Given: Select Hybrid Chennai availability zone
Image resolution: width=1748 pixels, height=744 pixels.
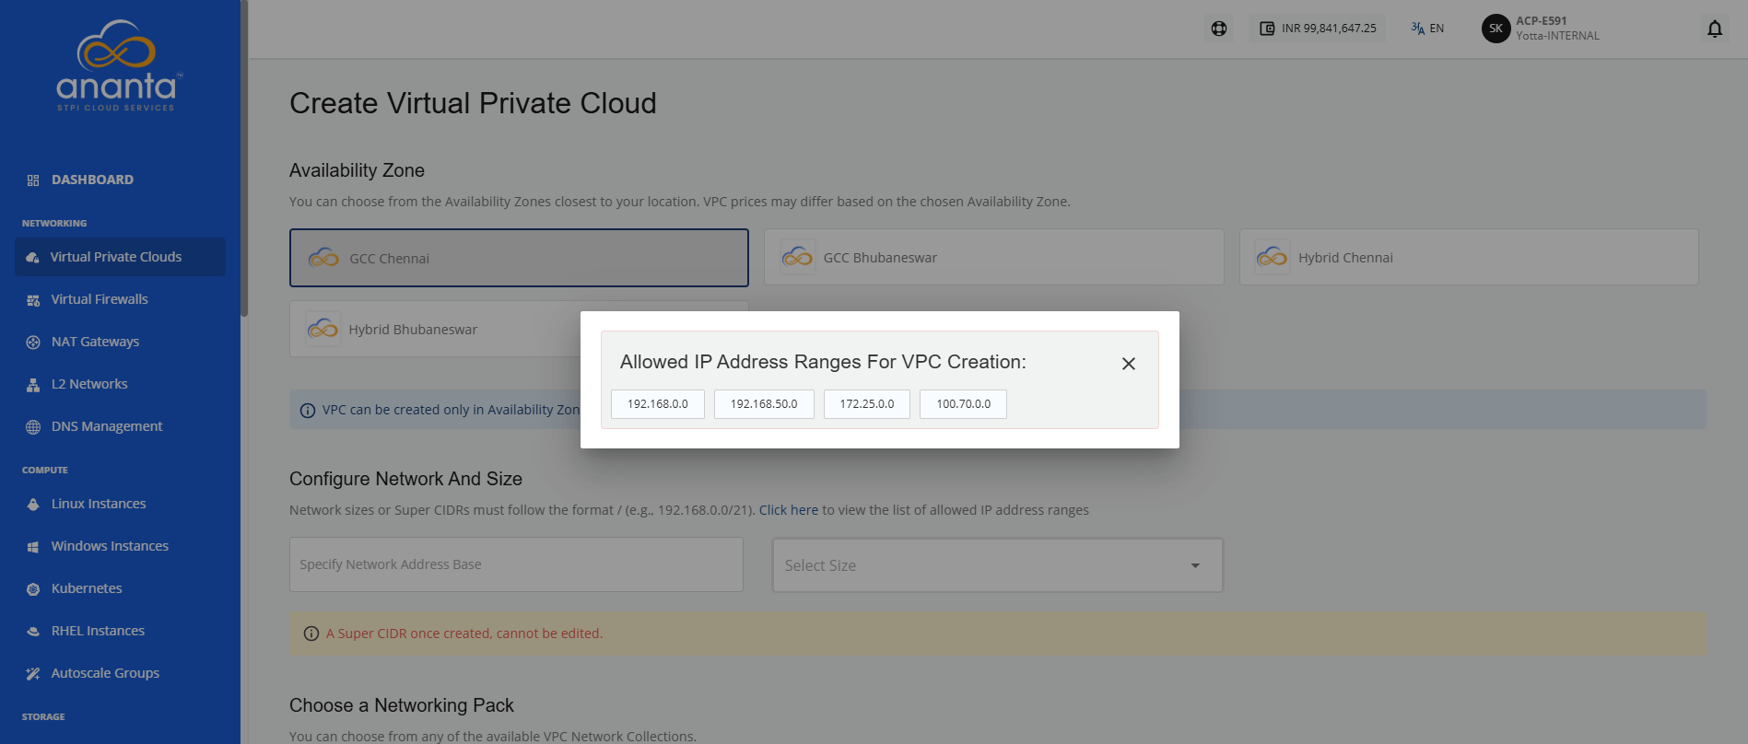Looking at the screenshot, I should (1469, 257).
